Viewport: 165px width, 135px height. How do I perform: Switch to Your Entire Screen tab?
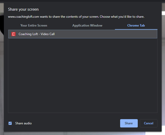(x=34, y=25)
